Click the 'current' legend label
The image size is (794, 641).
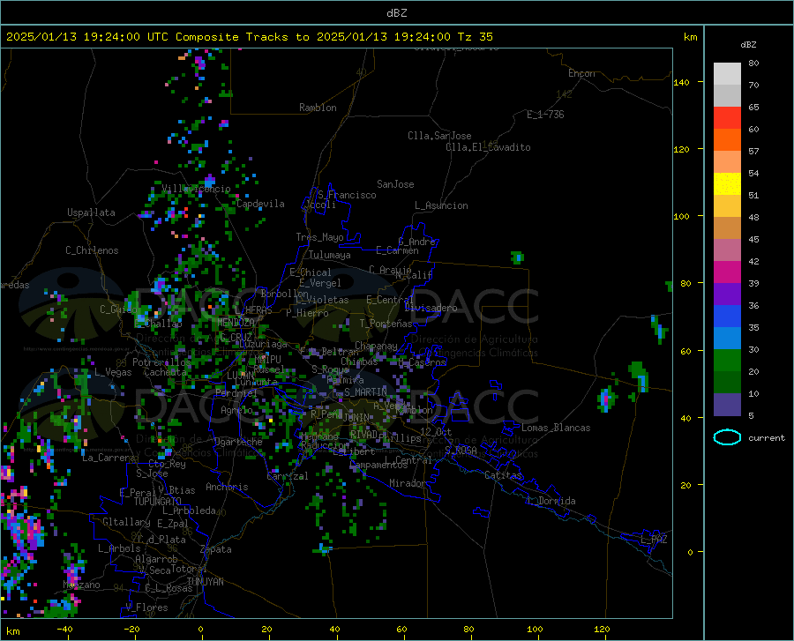point(767,438)
